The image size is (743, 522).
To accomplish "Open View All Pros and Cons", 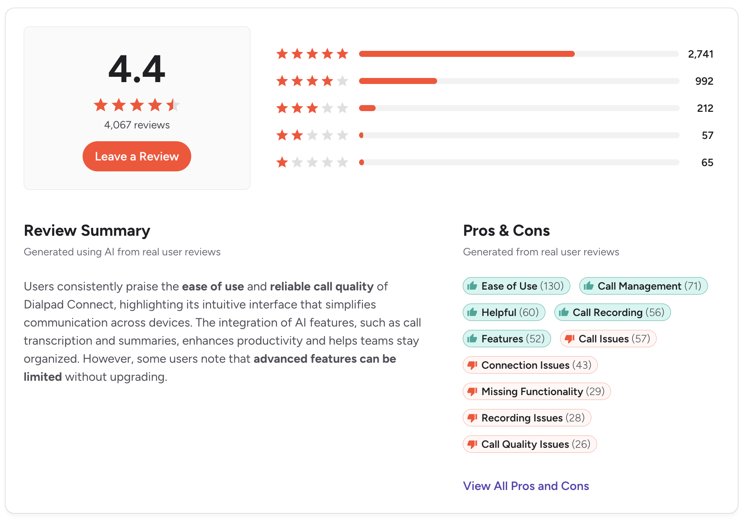I will (526, 486).
